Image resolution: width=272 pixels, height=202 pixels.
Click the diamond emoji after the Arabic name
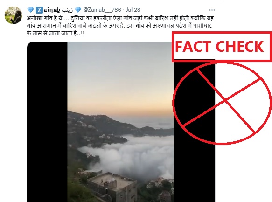pyautogui.click(x=78, y=10)
